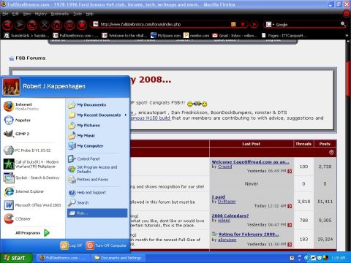The width and height of the screenshot is (351, 263).
Task: Switch to Documents and Settings taskbar item
Action: click(x=118, y=258)
